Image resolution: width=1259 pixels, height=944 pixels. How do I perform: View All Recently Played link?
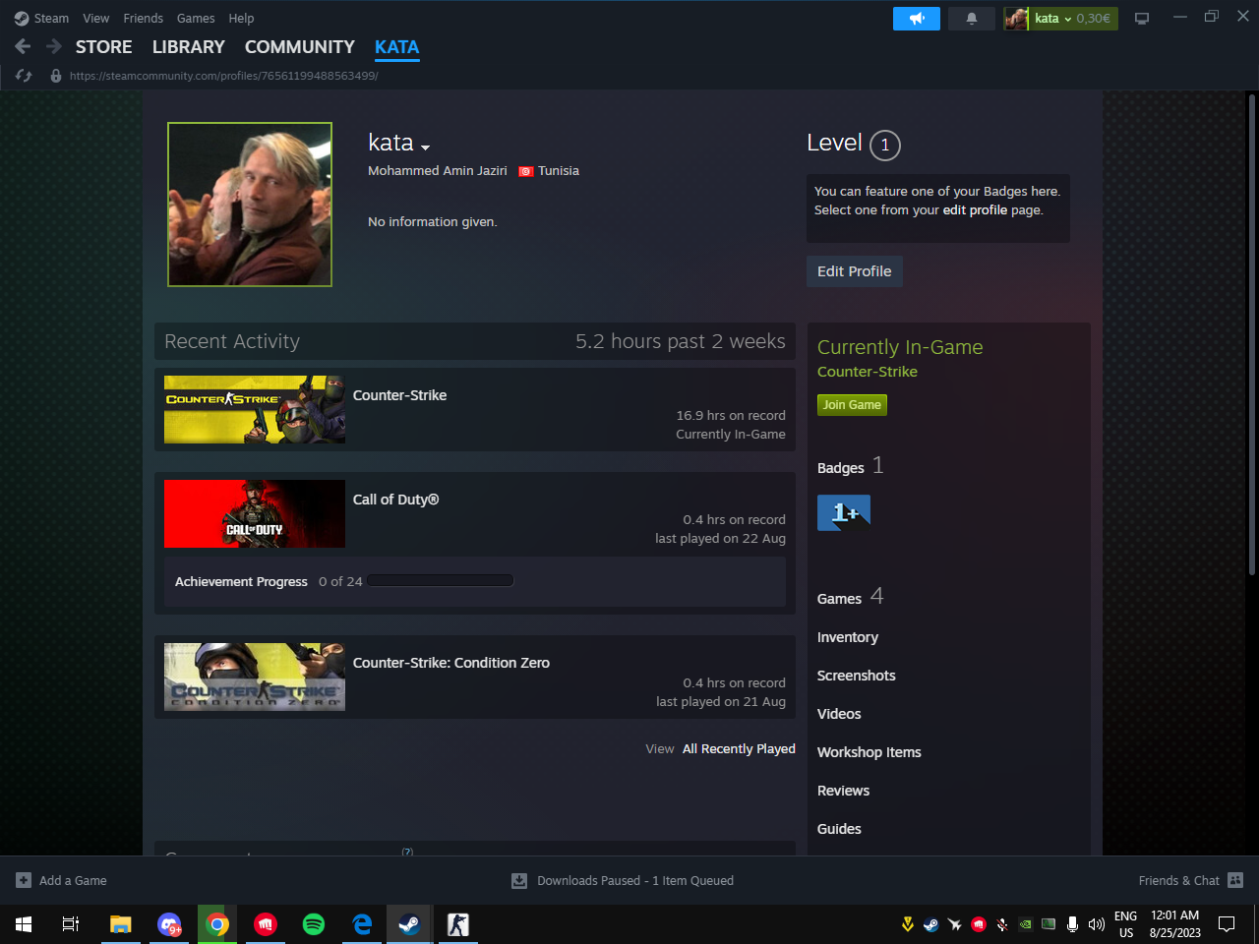click(x=738, y=749)
